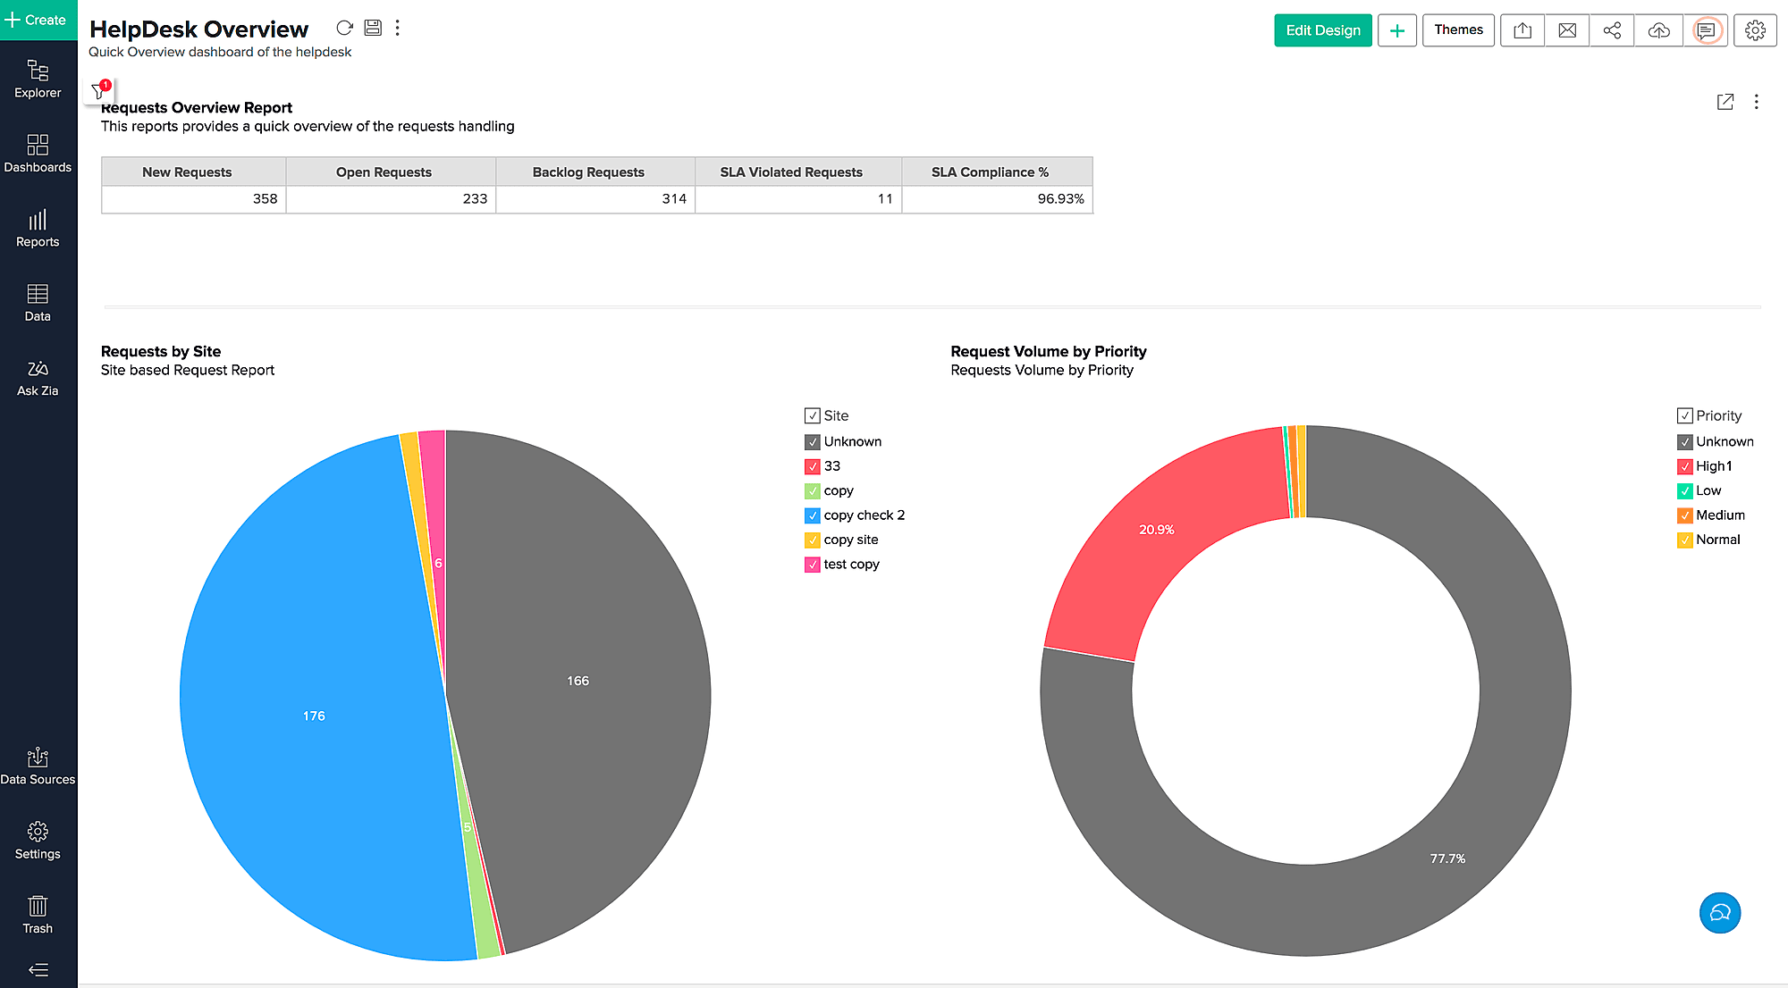The height and width of the screenshot is (988, 1788).
Task: Open Data Sources in sidebar
Action: [x=38, y=766]
